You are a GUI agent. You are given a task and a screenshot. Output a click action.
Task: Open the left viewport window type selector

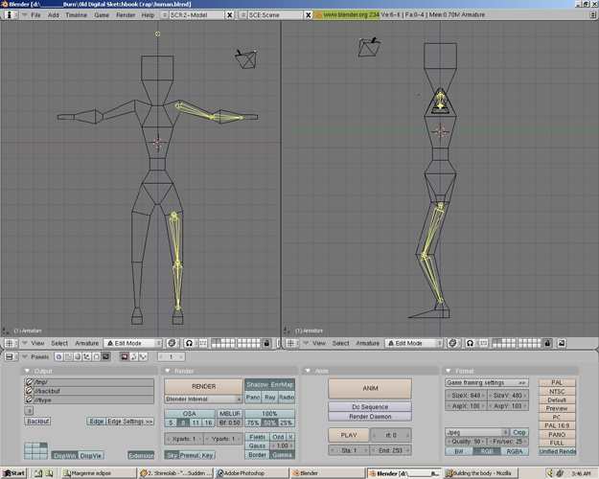click(11, 343)
